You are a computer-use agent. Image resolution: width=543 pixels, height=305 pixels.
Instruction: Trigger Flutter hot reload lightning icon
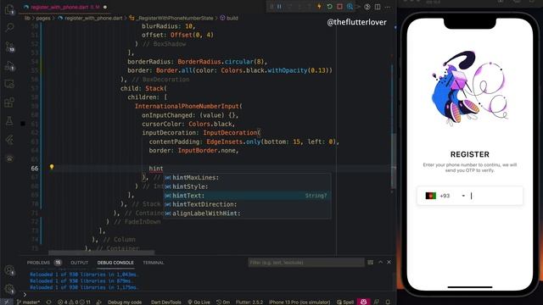pos(319,7)
